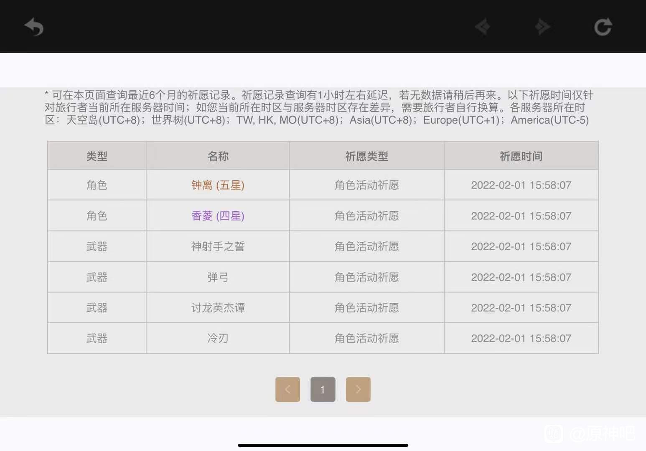Select the 讨龙英杰谭 weapon name
This screenshot has width=646, height=451.
(x=218, y=308)
